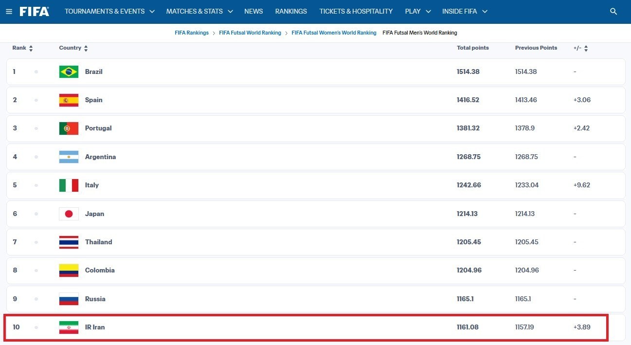The height and width of the screenshot is (345, 631).
Task: Open the search magnifier icon
Action: point(613,11)
